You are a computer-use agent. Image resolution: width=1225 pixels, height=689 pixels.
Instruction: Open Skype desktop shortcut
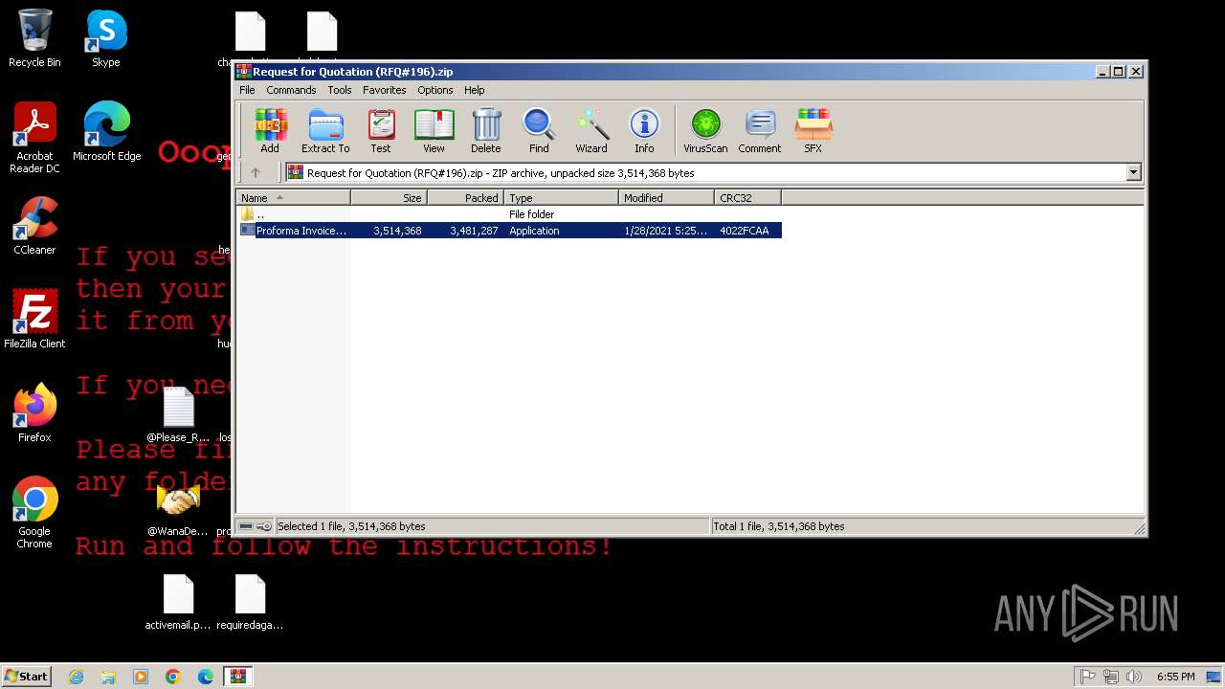coord(106,38)
